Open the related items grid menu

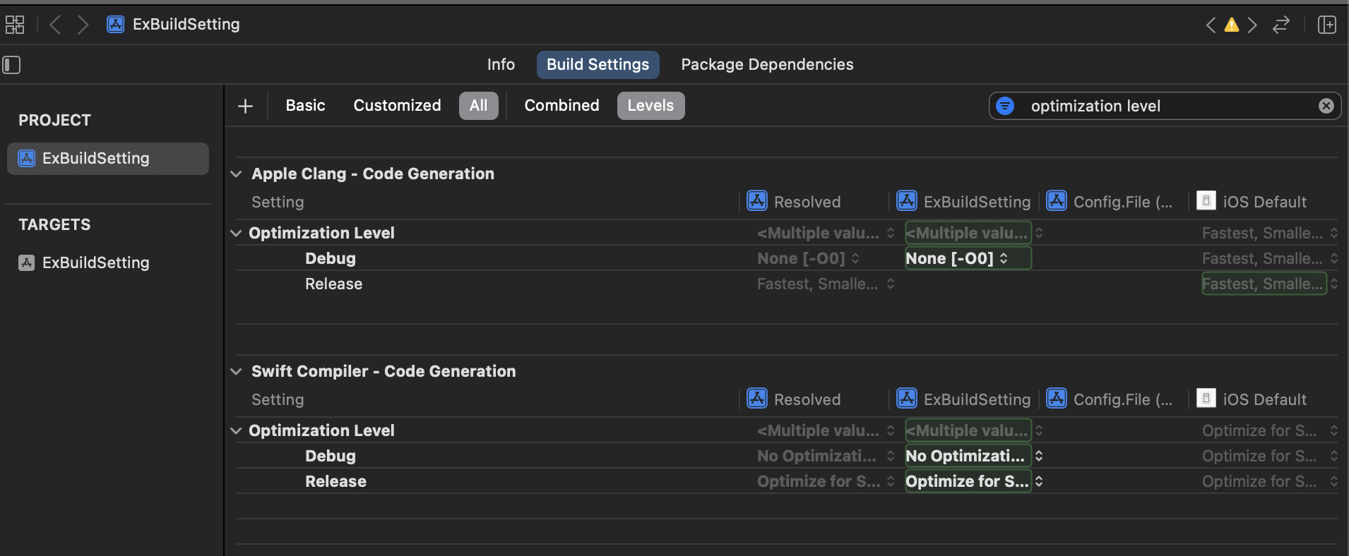pyautogui.click(x=15, y=25)
